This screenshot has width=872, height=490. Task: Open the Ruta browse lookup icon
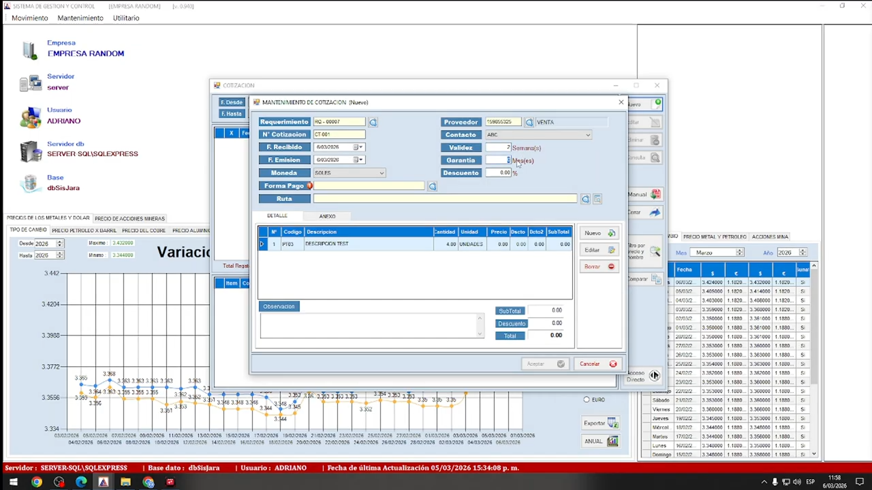(585, 199)
